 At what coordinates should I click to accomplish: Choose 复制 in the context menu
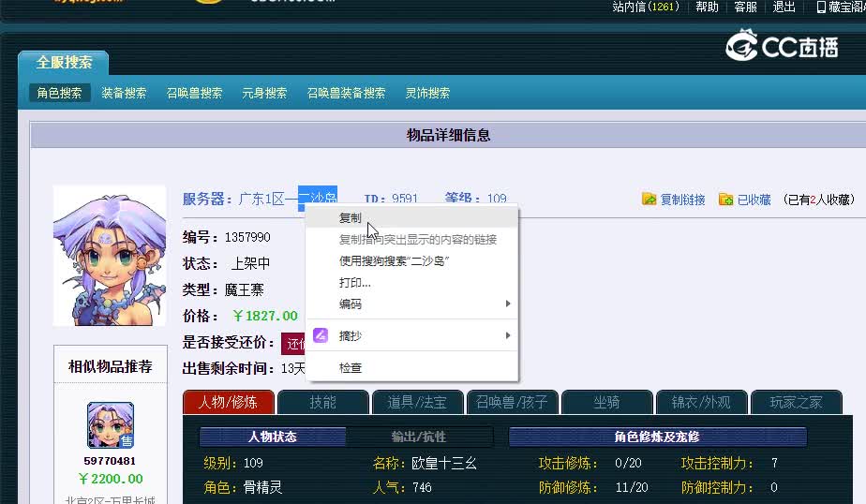(412, 217)
